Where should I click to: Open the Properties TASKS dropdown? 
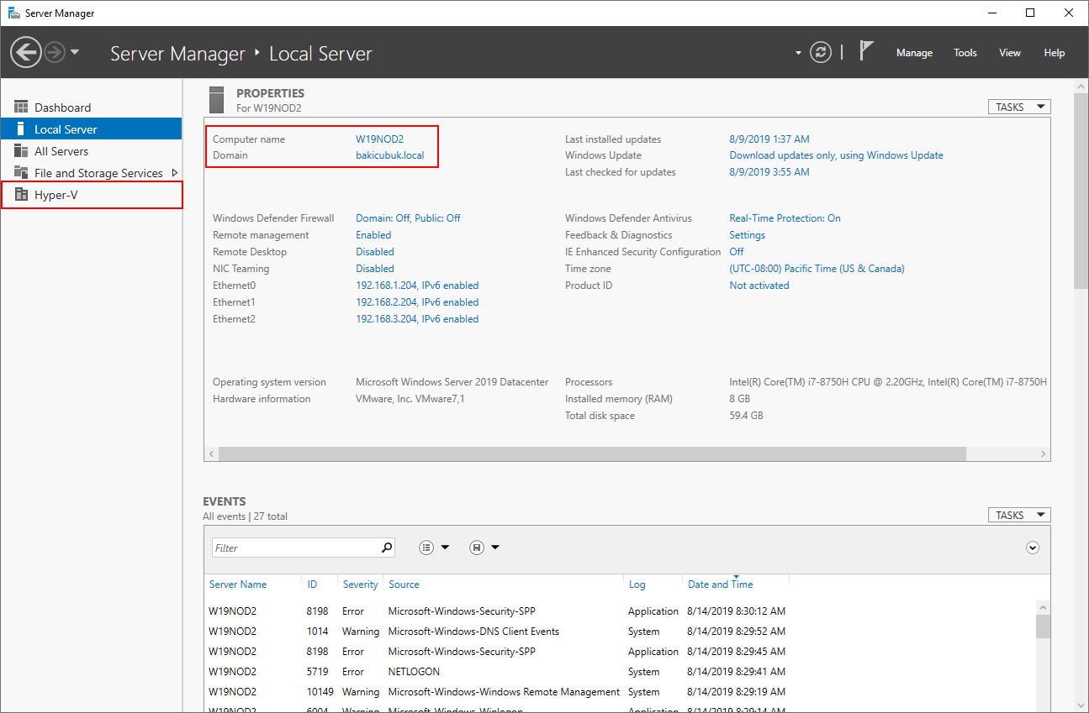pos(1019,107)
